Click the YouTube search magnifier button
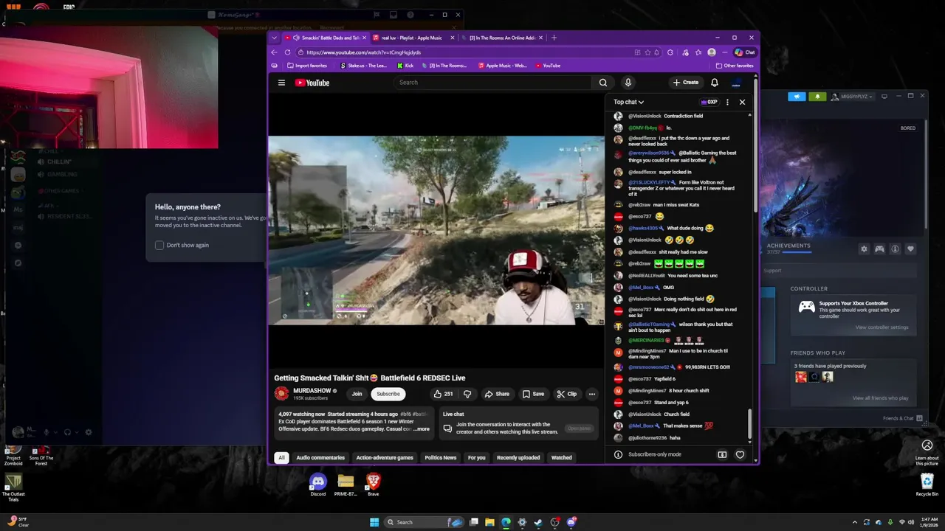Screen dimensions: 945x531 [x=603, y=83]
